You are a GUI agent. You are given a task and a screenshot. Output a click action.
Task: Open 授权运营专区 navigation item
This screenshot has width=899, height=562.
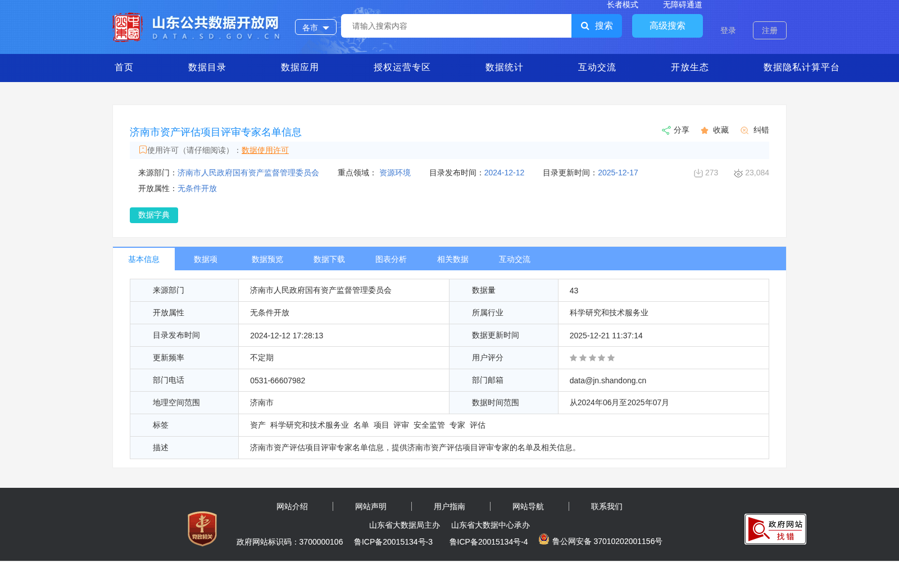coord(402,67)
